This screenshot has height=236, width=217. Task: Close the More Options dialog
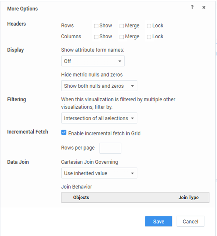204,8
